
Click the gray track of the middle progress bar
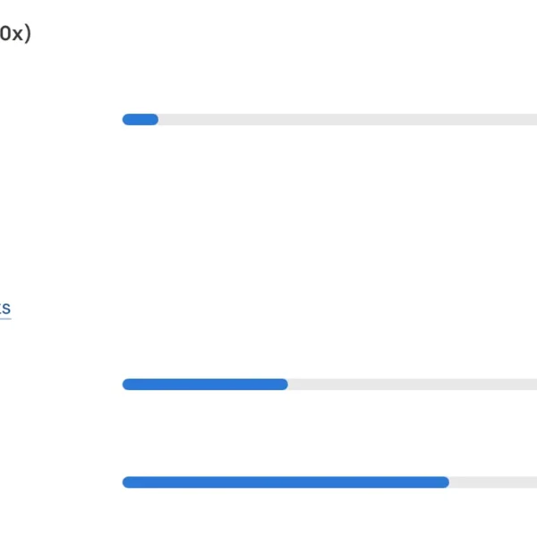(413, 384)
